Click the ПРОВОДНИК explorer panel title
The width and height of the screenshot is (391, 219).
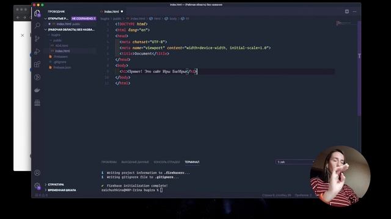[56, 12]
